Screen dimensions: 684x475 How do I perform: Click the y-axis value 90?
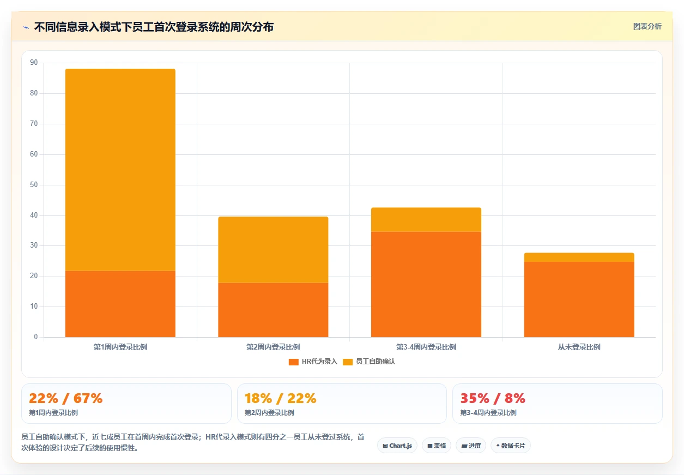34,63
